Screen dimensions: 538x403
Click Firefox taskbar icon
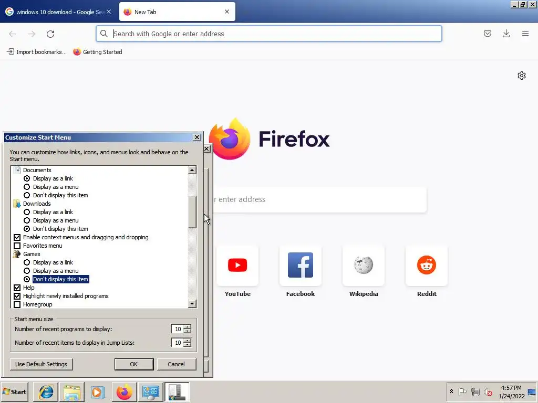pyautogui.click(x=124, y=391)
